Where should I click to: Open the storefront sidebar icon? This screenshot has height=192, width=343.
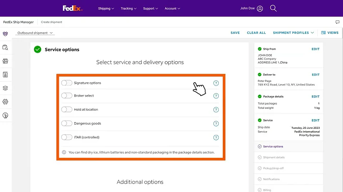click(5, 61)
